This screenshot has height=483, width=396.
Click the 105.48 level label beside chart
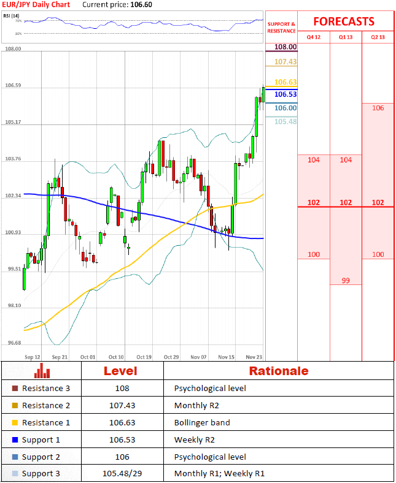coord(285,121)
